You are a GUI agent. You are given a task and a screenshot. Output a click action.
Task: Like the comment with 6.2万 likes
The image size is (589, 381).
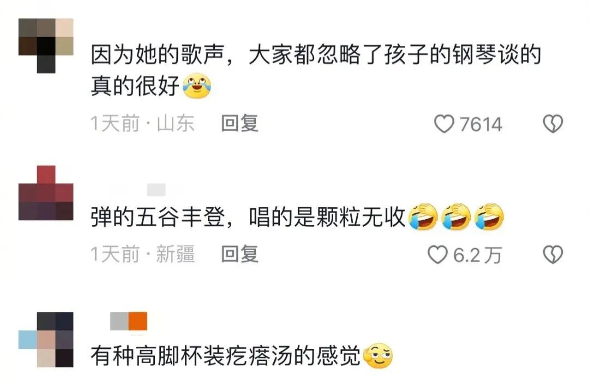click(x=437, y=255)
